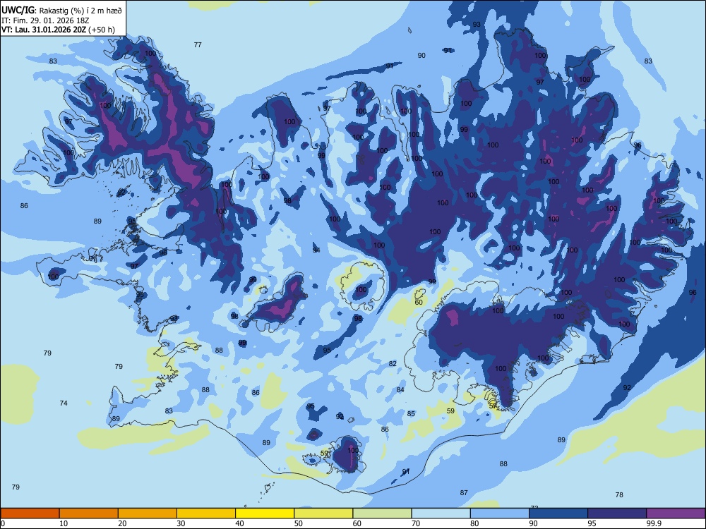Screen dimensions: 706x529
Task: Click the 'VT: Lau. 31.01.2026 20Z (+50 h)' line
Action: point(58,30)
